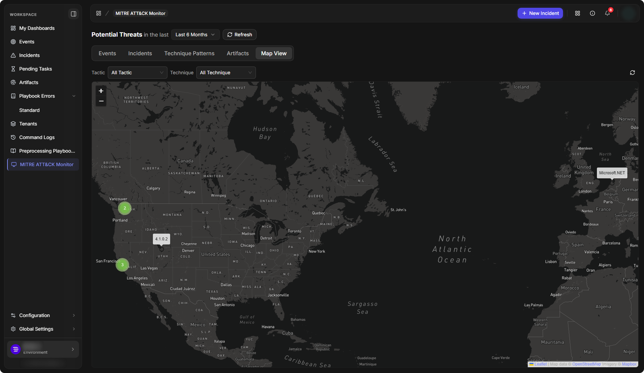644x373 pixels.
Task: Click the Pending Tasks hourglass icon
Action: [x=13, y=69]
